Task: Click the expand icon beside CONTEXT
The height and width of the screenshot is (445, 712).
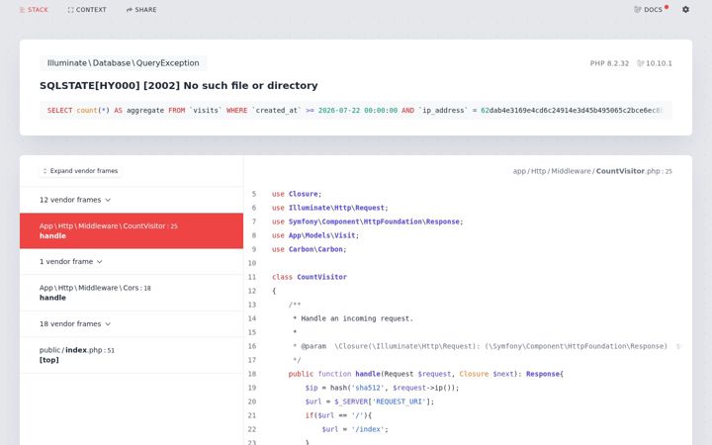Action: pyautogui.click(x=70, y=10)
